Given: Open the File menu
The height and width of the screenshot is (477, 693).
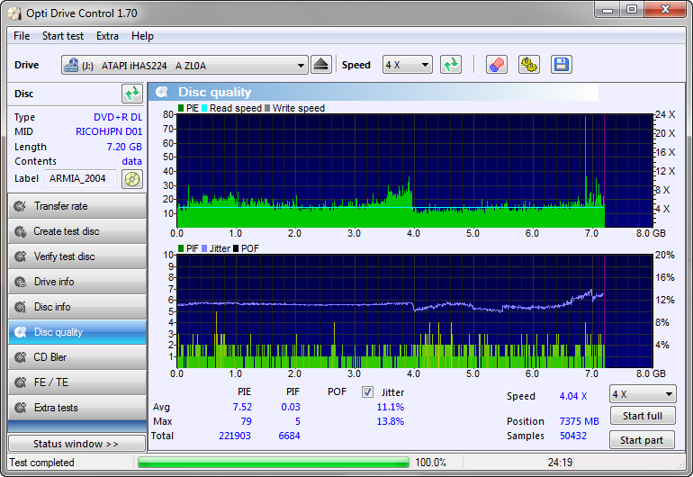Looking at the screenshot, I should coord(22,36).
